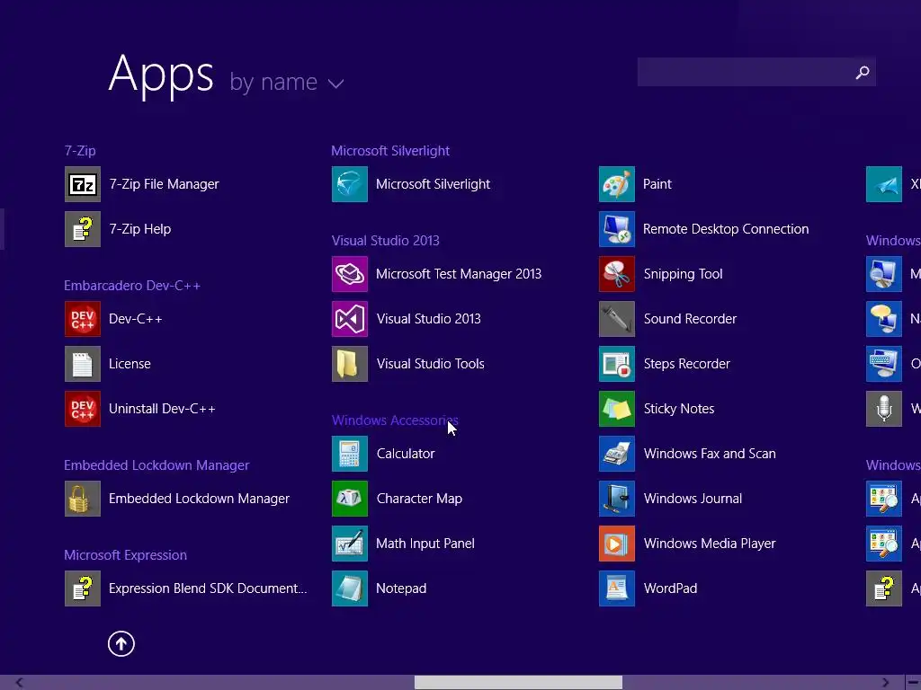Launch the Microsoft Silverlight icon
Image resolution: width=921 pixels, height=690 pixels.
pyautogui.click(x=350, y=184)
